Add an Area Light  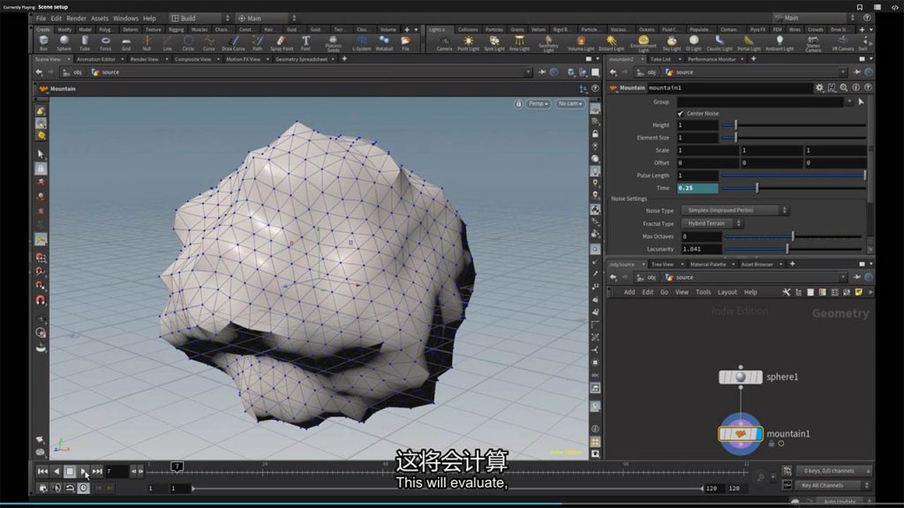click(519, 42)
